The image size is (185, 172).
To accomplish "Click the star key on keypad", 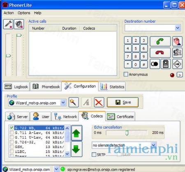I will (128, 64).
